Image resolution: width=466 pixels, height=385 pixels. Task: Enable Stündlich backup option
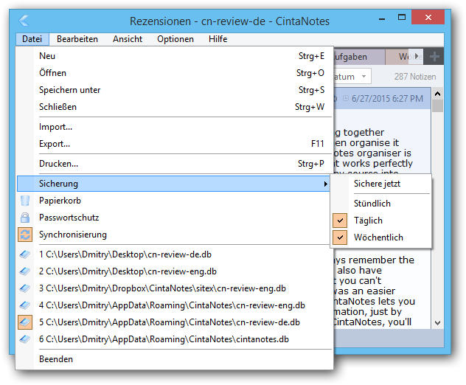click(381, 204)
